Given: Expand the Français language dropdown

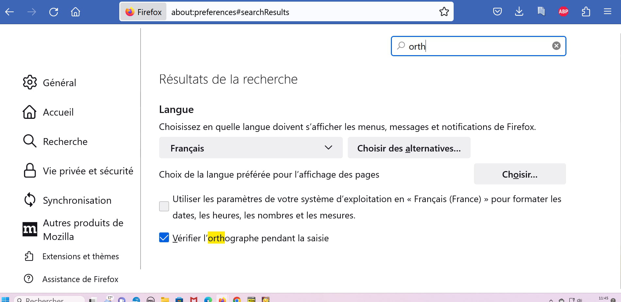Looking at the screenshot, I should coord(251,148).
